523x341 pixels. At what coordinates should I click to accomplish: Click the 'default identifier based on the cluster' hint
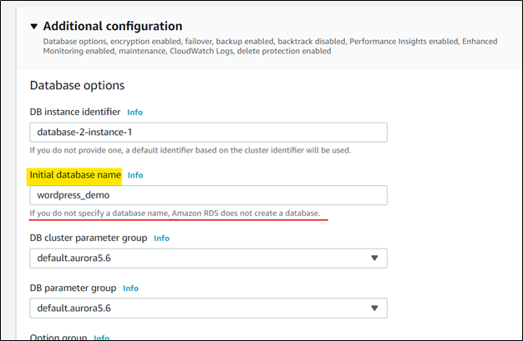click(190, 150)
